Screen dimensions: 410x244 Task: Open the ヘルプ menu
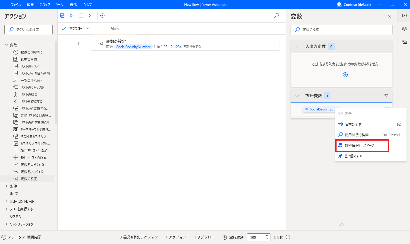pyautogui.click(x=88, y=4)
